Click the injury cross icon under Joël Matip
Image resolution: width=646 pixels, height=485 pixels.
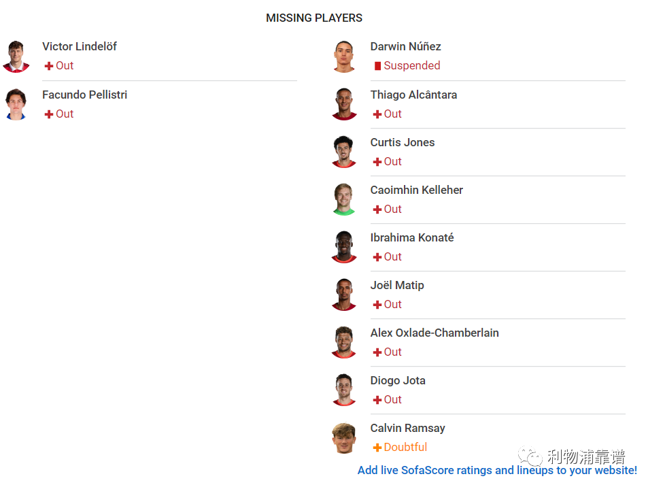(377, 305)
